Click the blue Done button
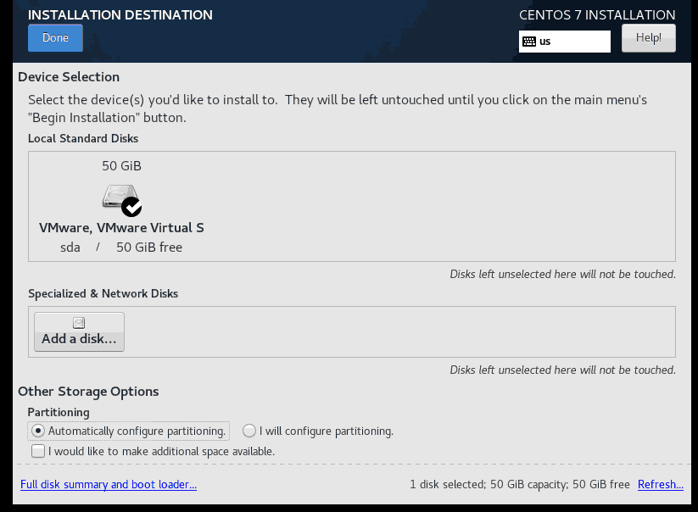Screen dimensions: 698x512 [55, 38]
